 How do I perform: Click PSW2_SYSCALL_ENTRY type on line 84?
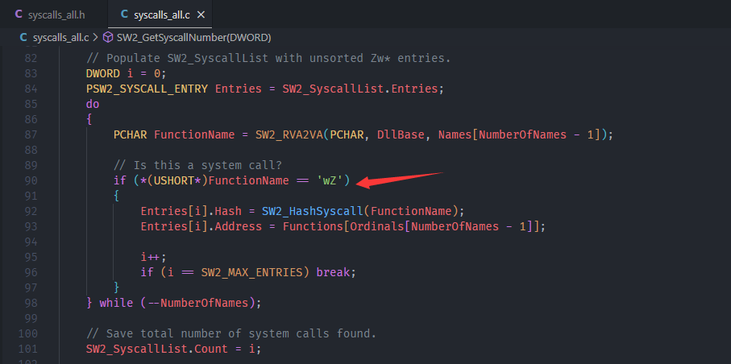[147, 89]
